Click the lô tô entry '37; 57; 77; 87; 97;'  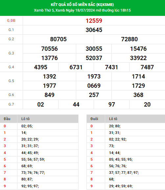coord(124,173)
